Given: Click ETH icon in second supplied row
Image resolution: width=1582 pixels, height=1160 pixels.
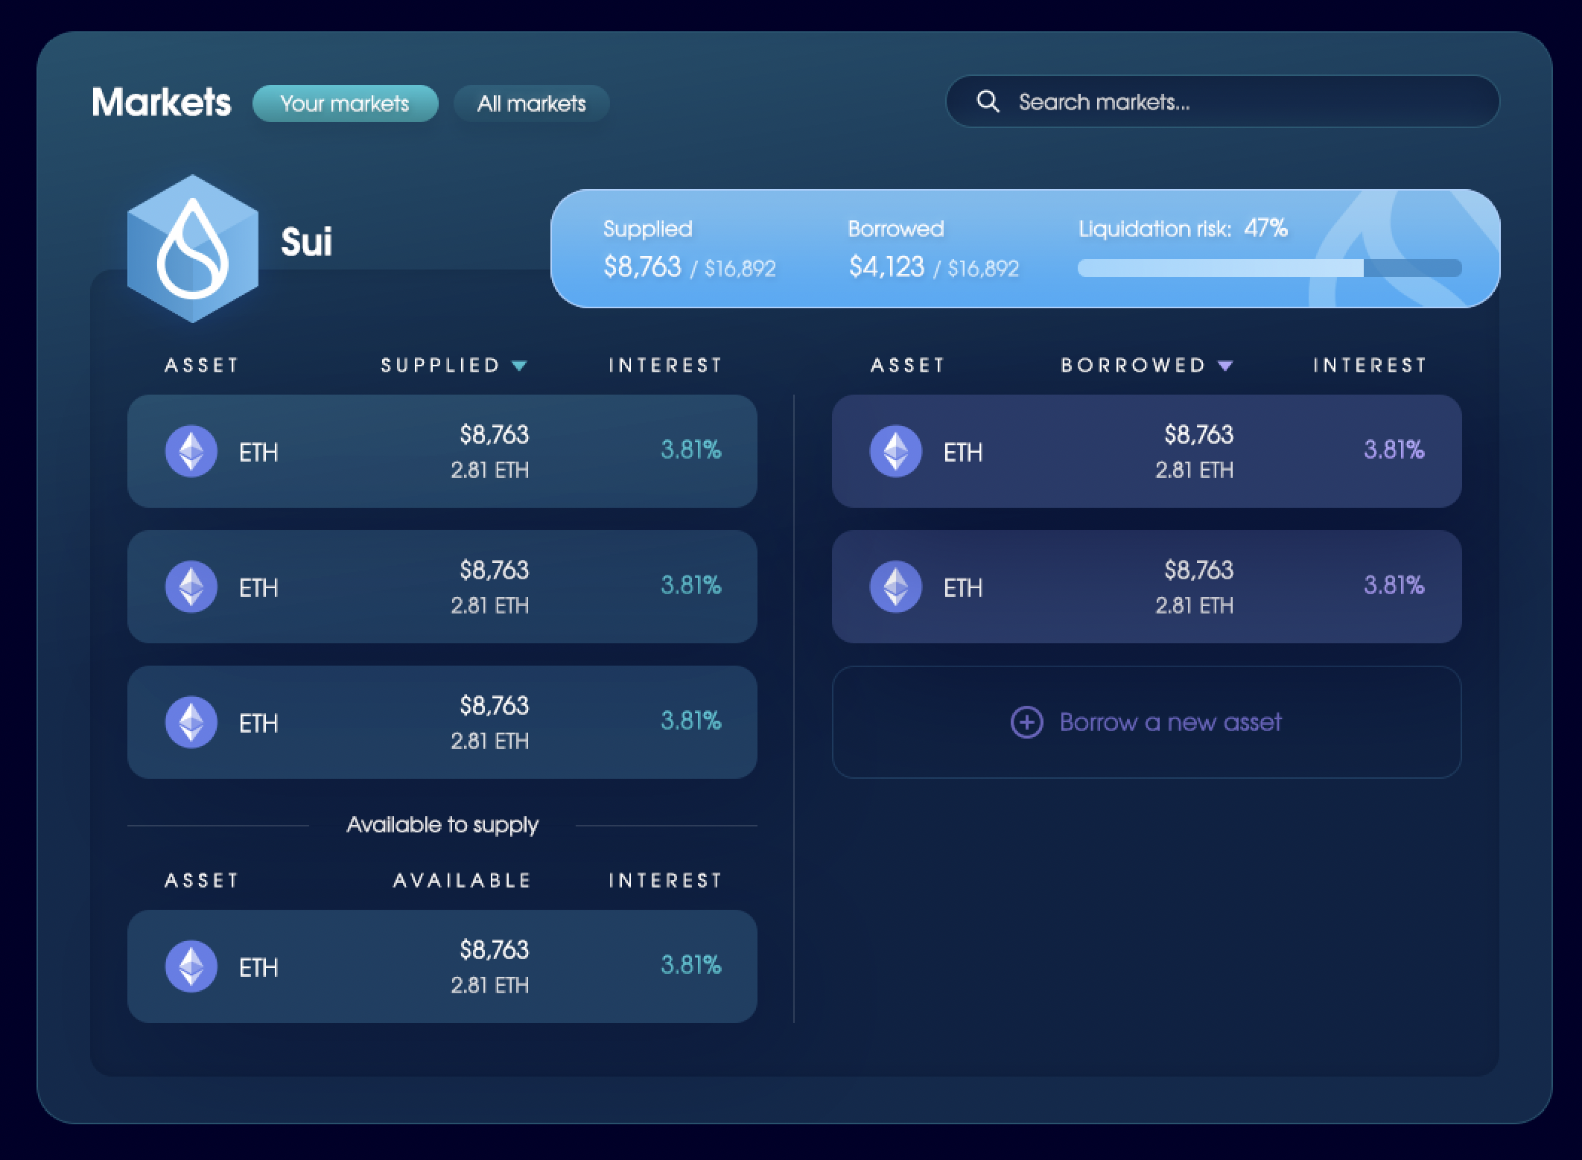Looking at the screenshot, I should [x=191, y=587].
